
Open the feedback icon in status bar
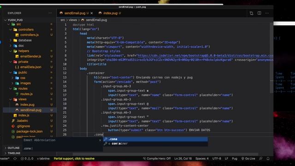click(260, 159)
